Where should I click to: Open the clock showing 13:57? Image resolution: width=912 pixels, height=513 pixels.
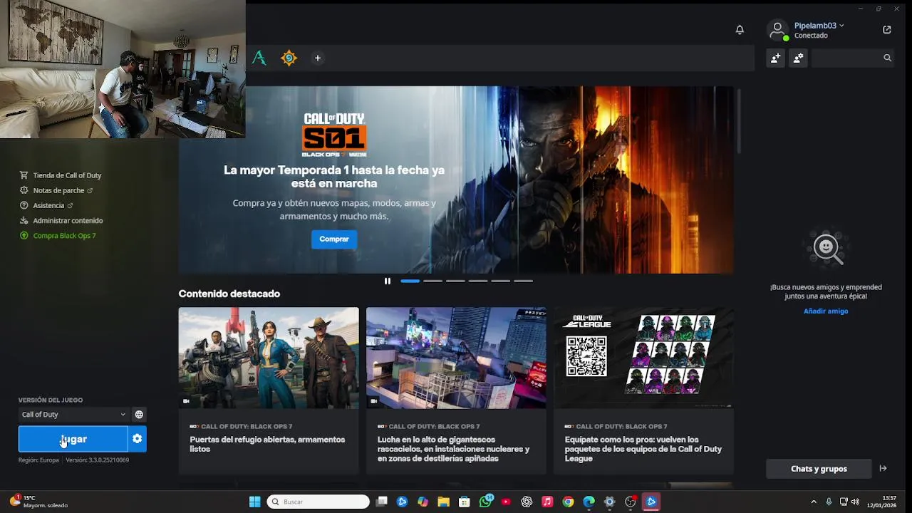[x=883, y=502]
